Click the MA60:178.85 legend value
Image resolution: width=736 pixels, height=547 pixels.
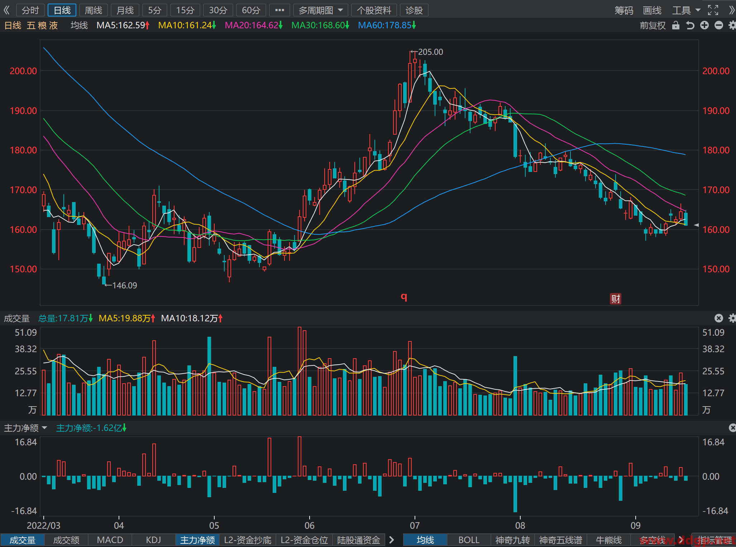pos(387,25)
